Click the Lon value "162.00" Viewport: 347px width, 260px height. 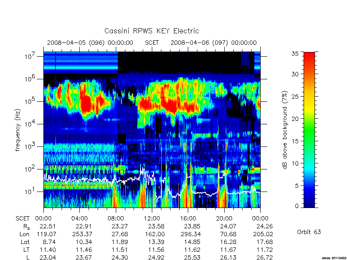point(154,234)
